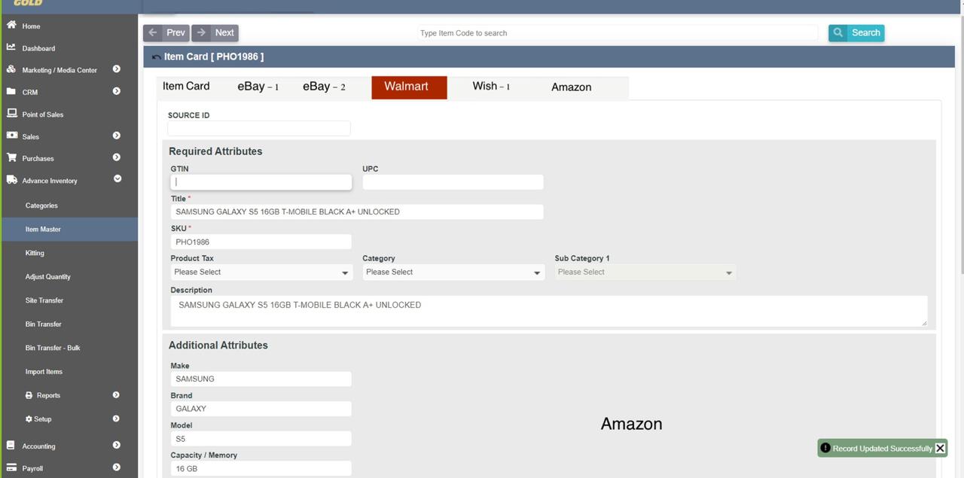This screenshot has width=964, height=478.
Task: Click the Setup gear icon
Action: [x=29, y=419]
